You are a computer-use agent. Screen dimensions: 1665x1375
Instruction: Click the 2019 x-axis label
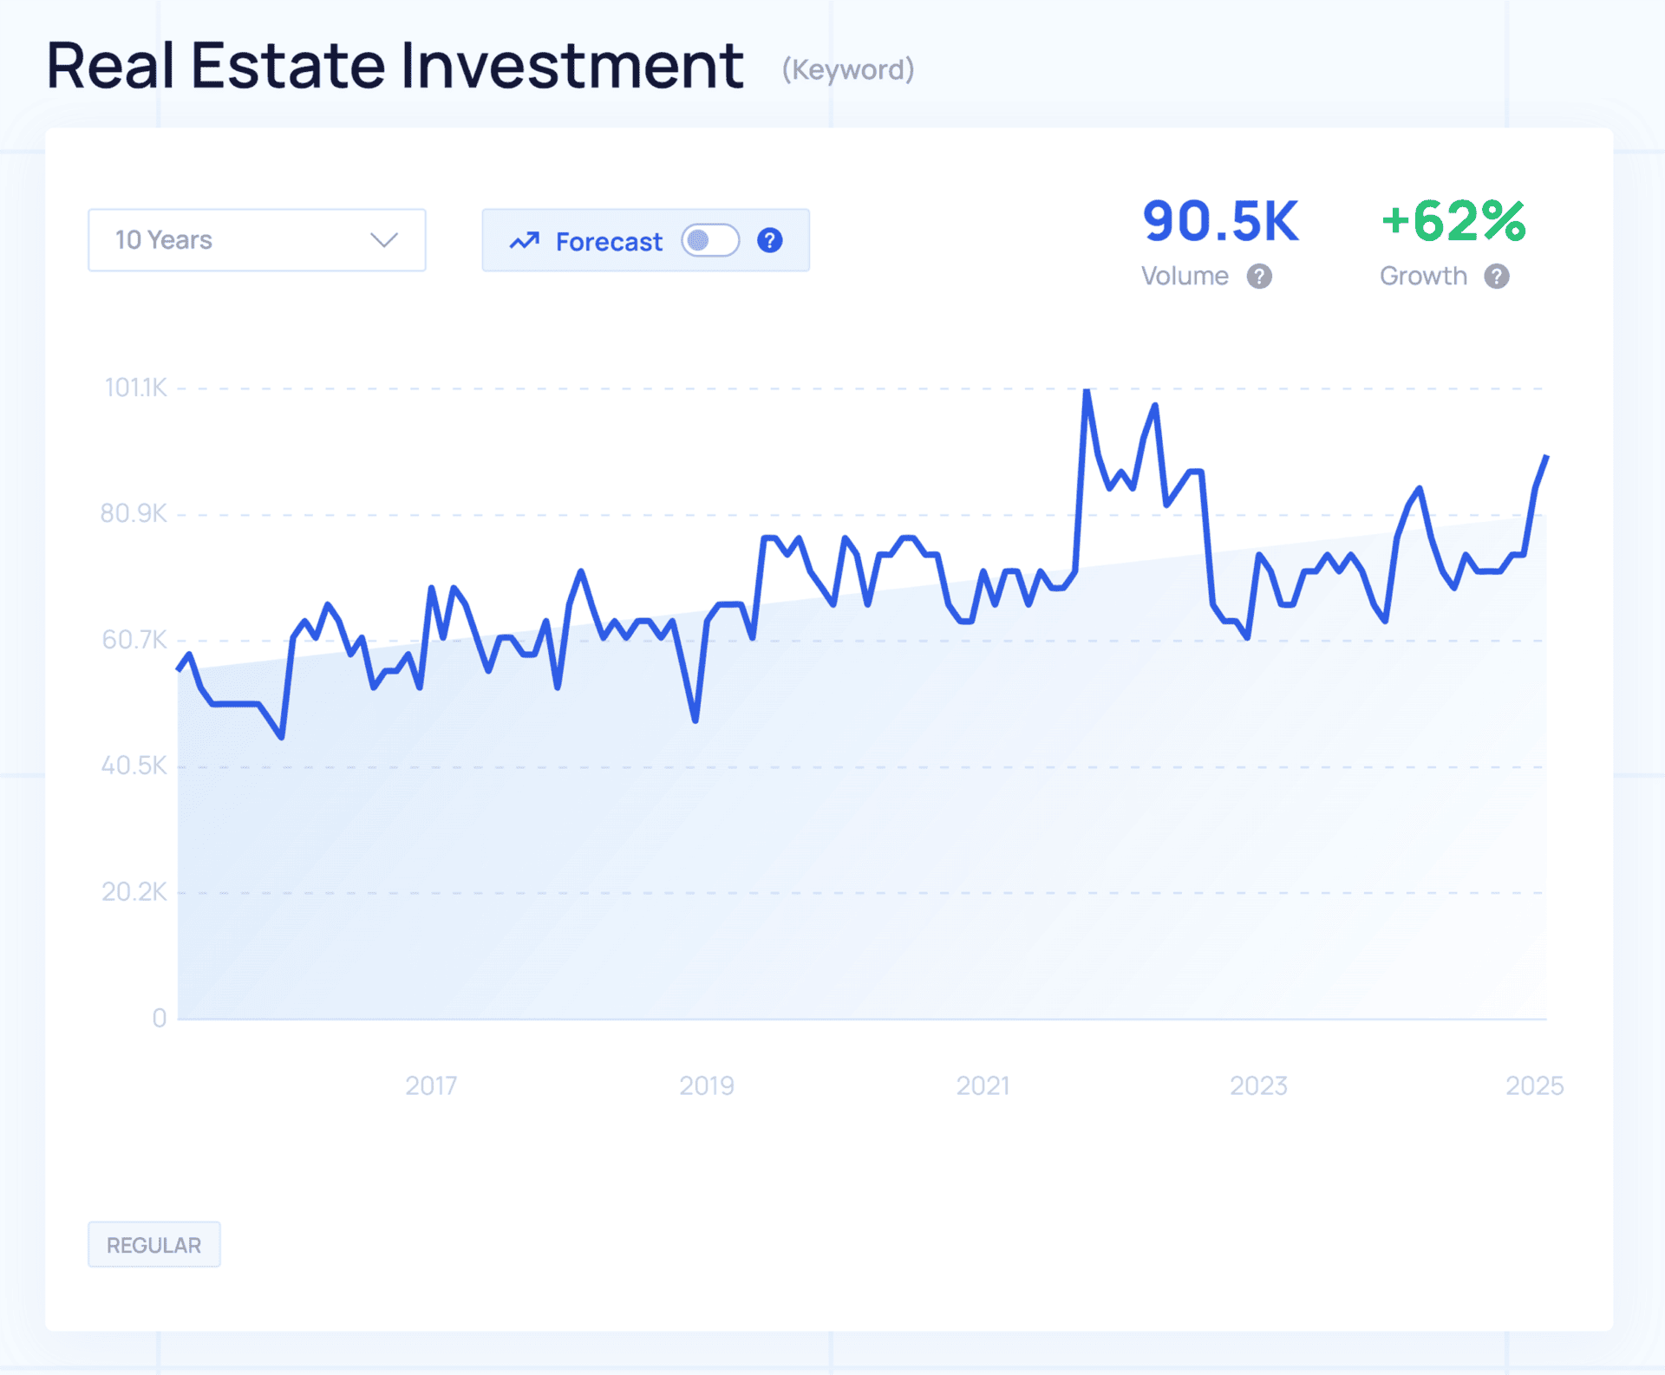pyautogui.click(x=706, y=1085)
